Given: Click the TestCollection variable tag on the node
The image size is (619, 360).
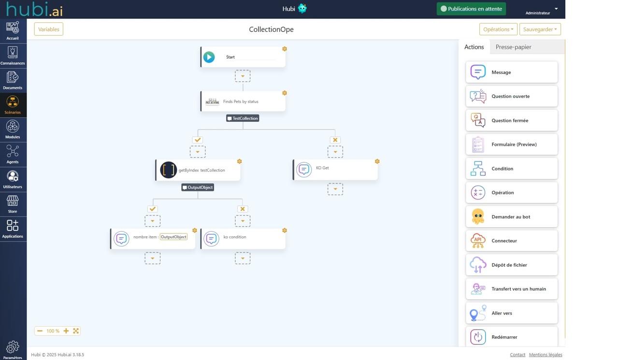Looking at the screenshot, I should click(243, 118).
